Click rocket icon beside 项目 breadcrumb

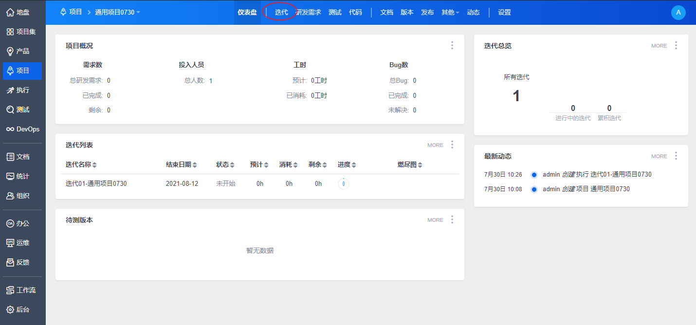coord(63,12)
